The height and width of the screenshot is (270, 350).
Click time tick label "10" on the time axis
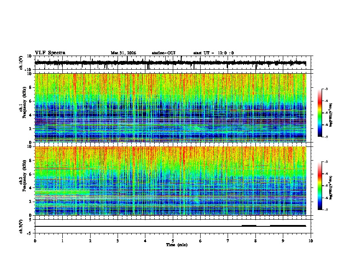pos(311,241)
